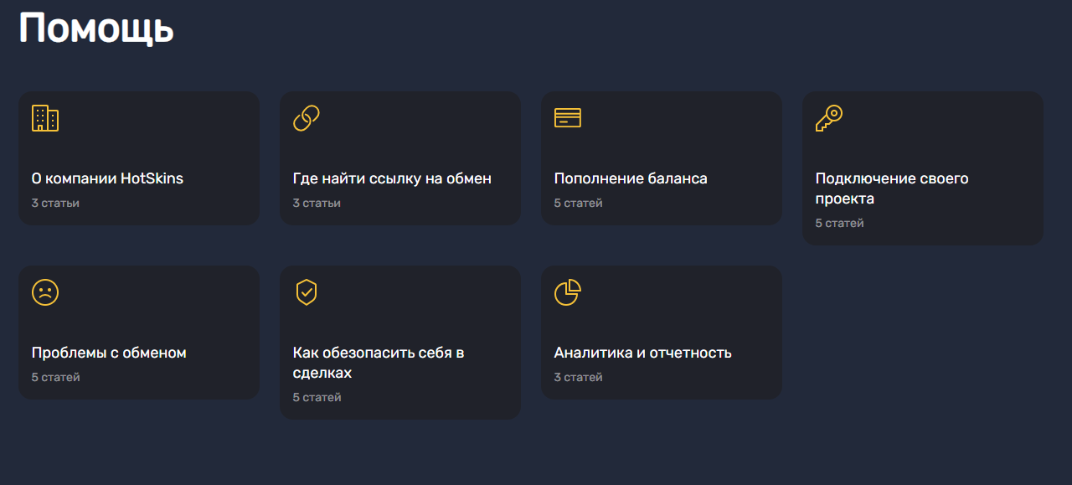Viewport: 1072px width, 485px height.
Task: Click the chain link icon
Action: 307,118
